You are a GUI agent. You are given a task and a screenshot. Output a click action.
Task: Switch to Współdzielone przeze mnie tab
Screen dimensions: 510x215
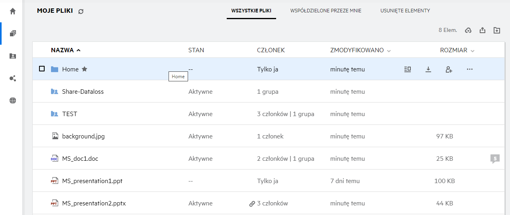click(326, 11)
